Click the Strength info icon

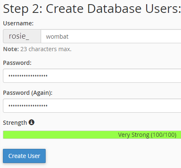tap(32, 122)
